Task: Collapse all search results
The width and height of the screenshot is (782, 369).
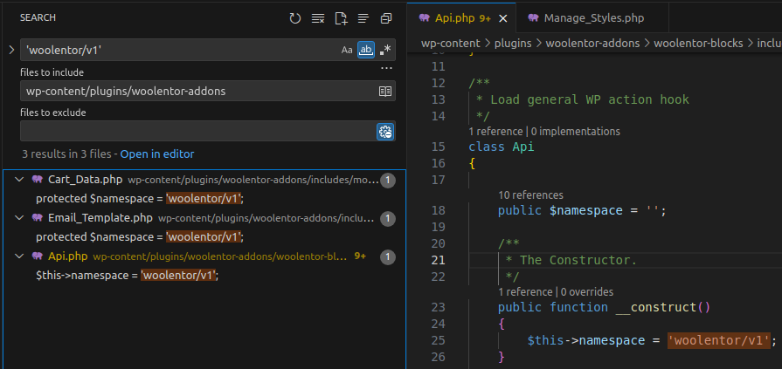Action: click(386, 18)
